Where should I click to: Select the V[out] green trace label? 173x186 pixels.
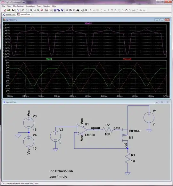[x=49, y=59]
